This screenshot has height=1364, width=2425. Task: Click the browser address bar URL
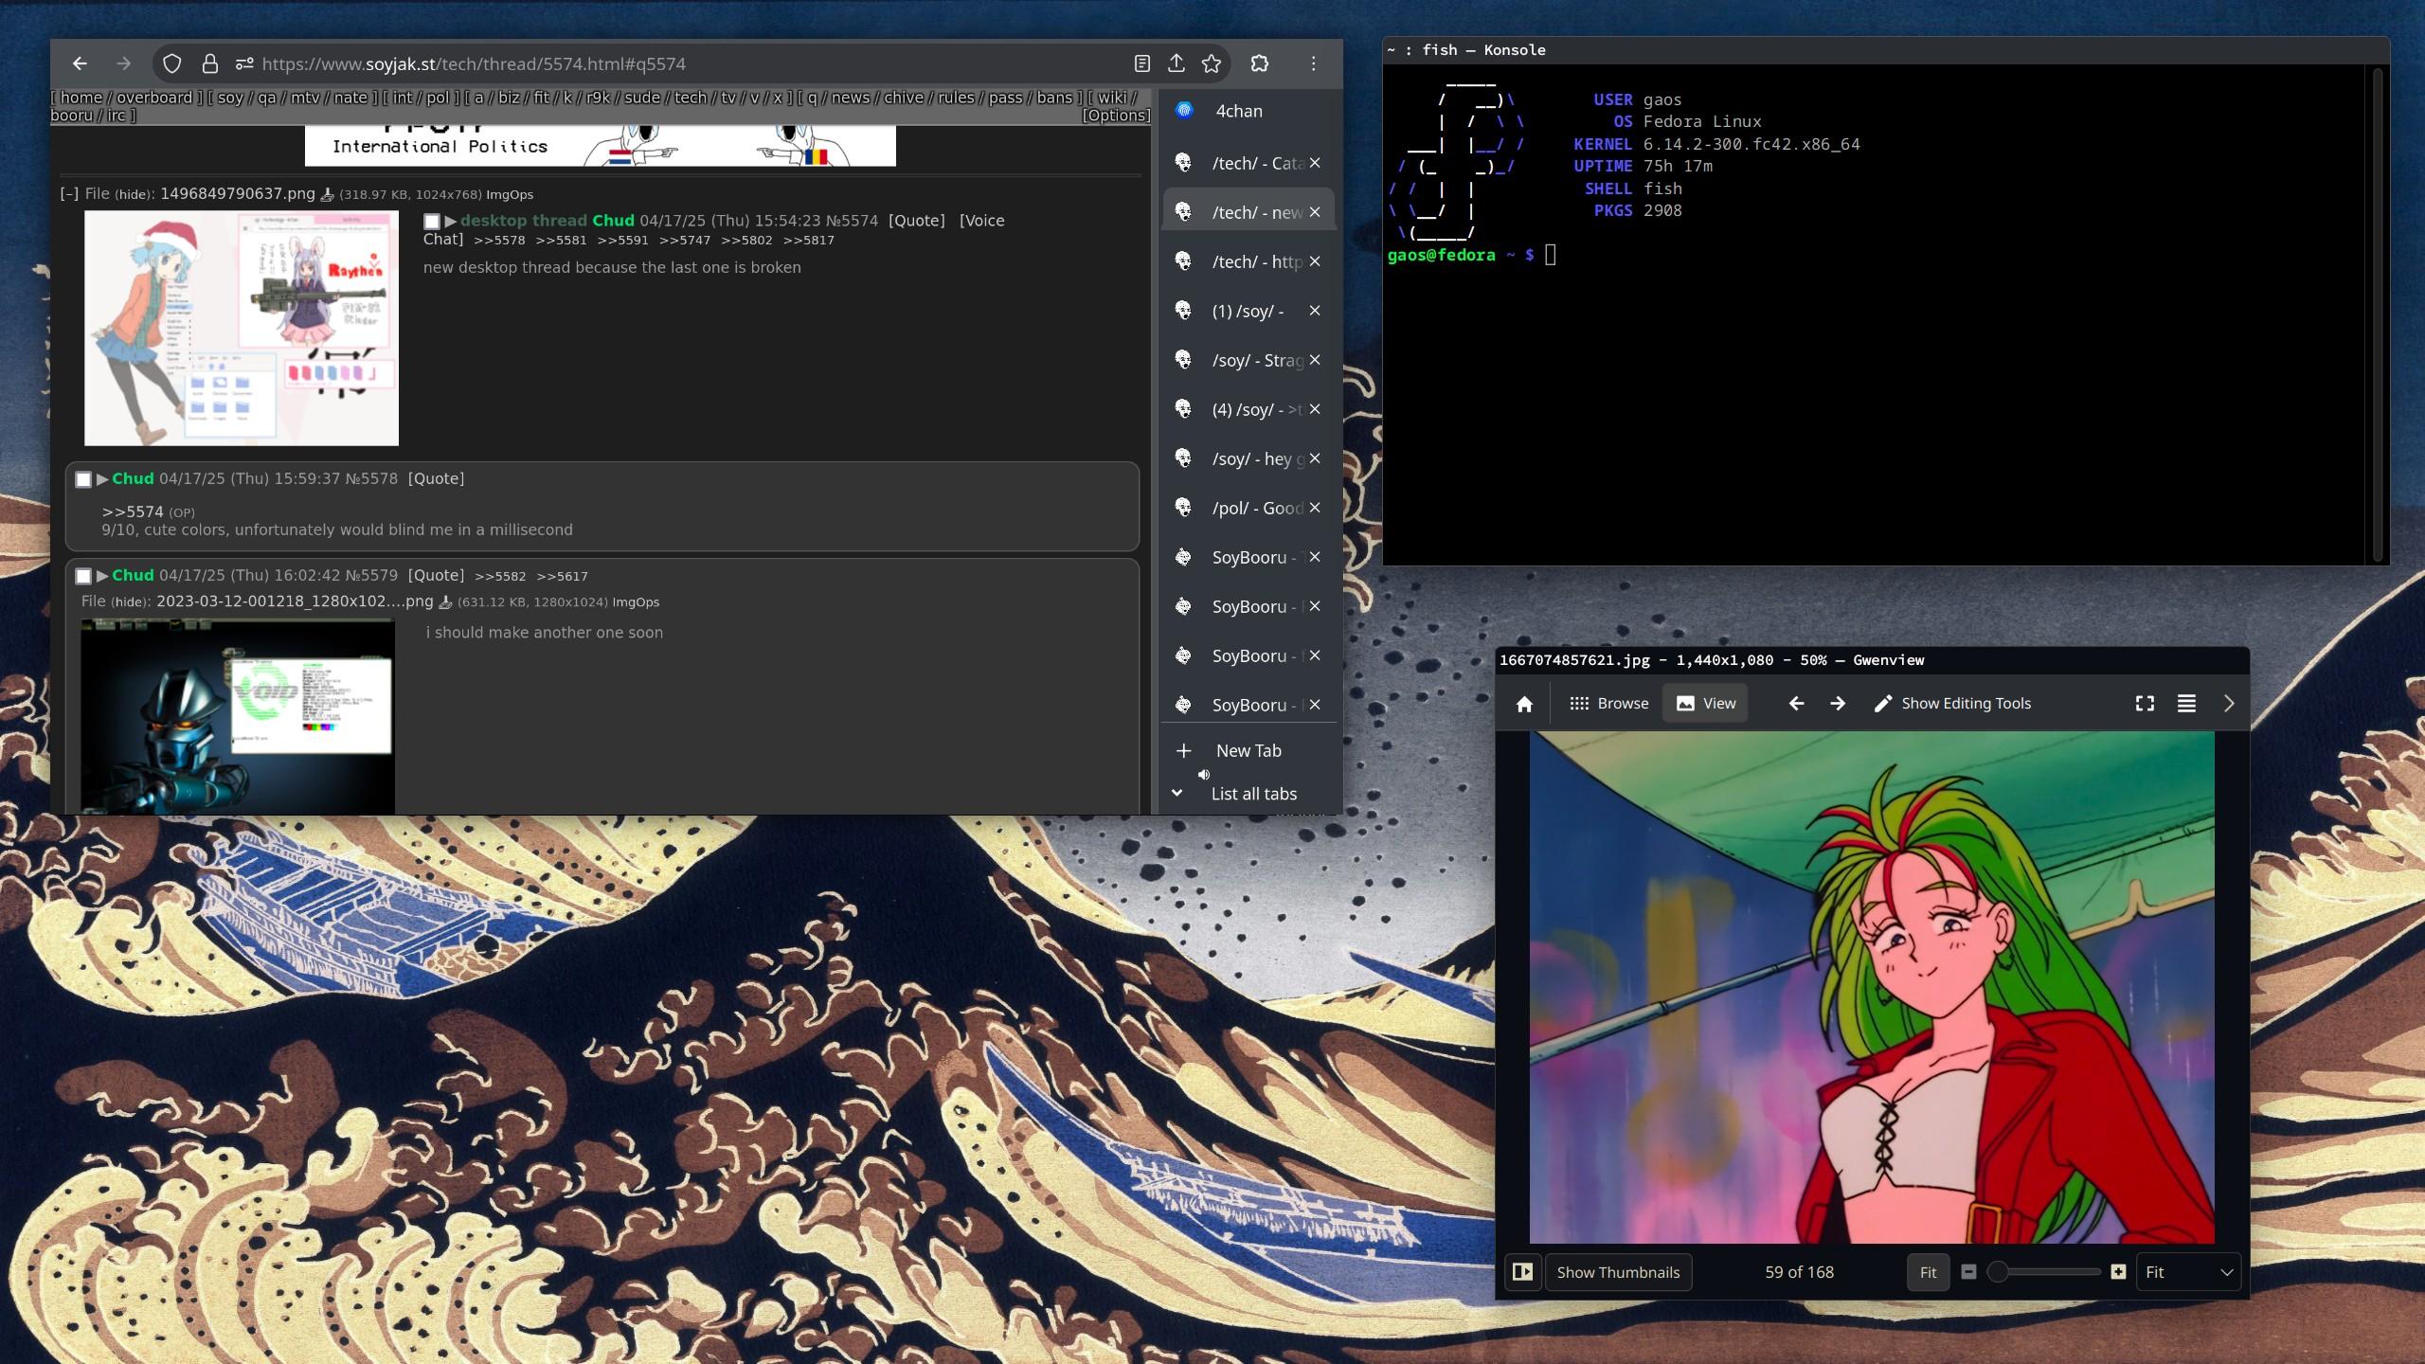(474, 63)
